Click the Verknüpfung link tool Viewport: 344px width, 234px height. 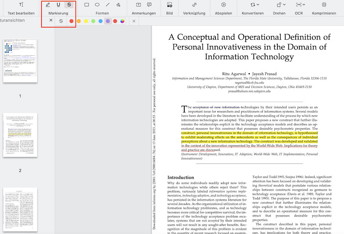pos(194,5)
